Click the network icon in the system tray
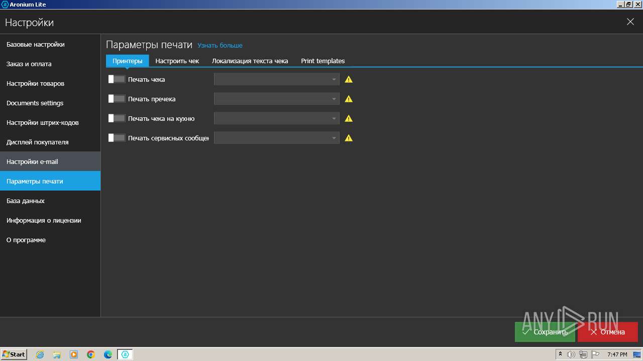Screen dimensions: 643x361 [583, 354]
